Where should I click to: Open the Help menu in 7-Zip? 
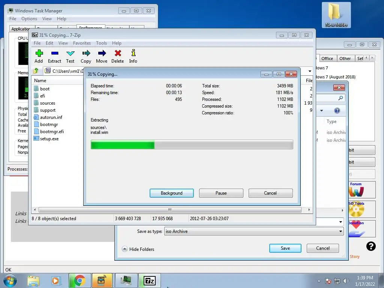pos(117,43)
